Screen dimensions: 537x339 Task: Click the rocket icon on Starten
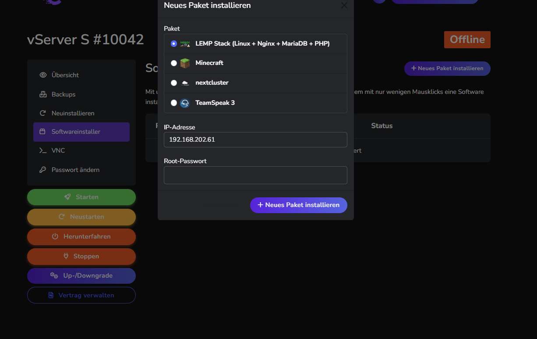click(x=67, y=197)
